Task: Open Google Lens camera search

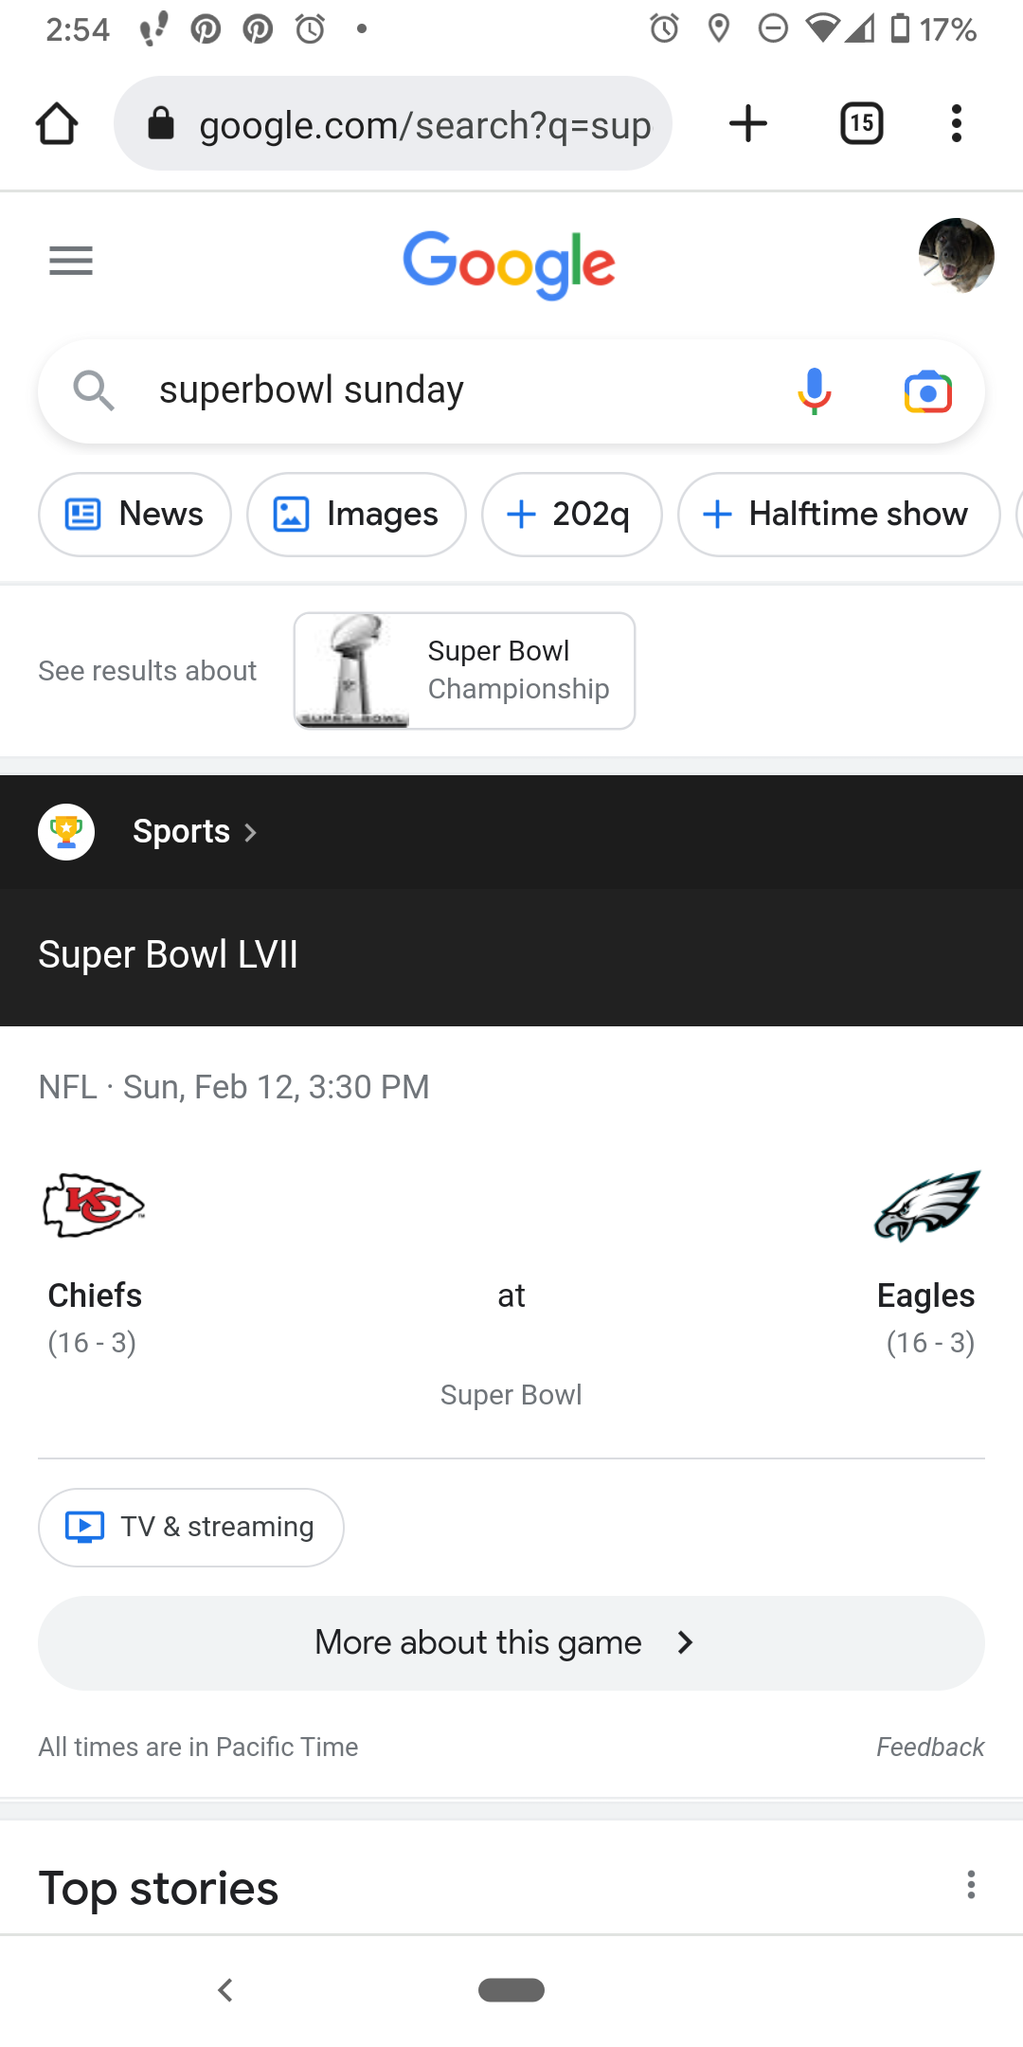Action: (927, 391)
